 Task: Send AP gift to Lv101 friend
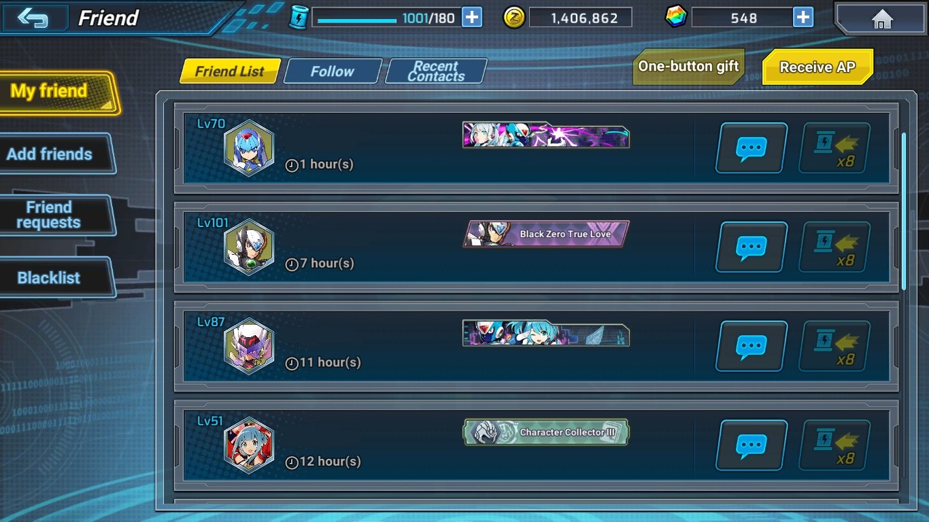(834, 247)
